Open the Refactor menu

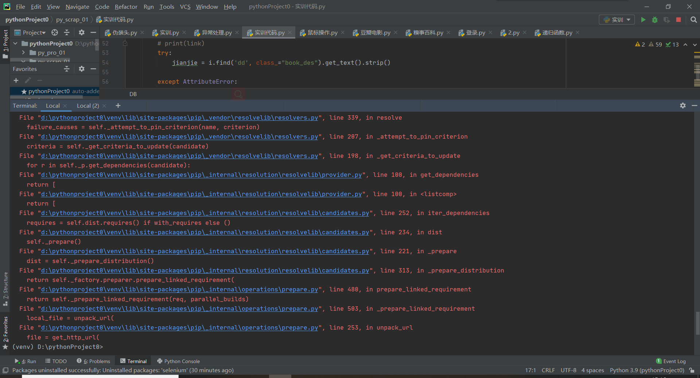pyautogui.click(x=126, y=7)
